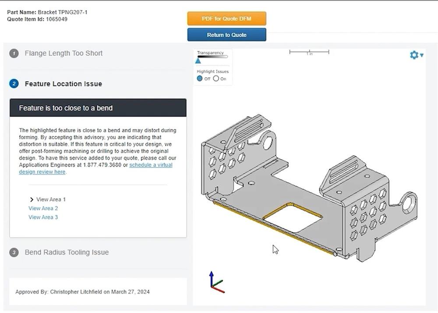Open View Area 3 link
This screenshot has width=438, height=313.
pos(43,217)
